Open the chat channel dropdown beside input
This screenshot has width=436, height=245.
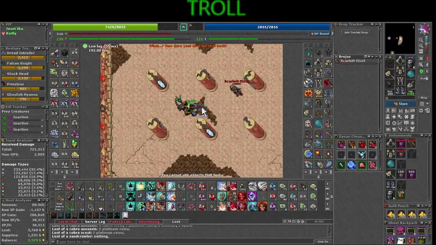[53, 242]
